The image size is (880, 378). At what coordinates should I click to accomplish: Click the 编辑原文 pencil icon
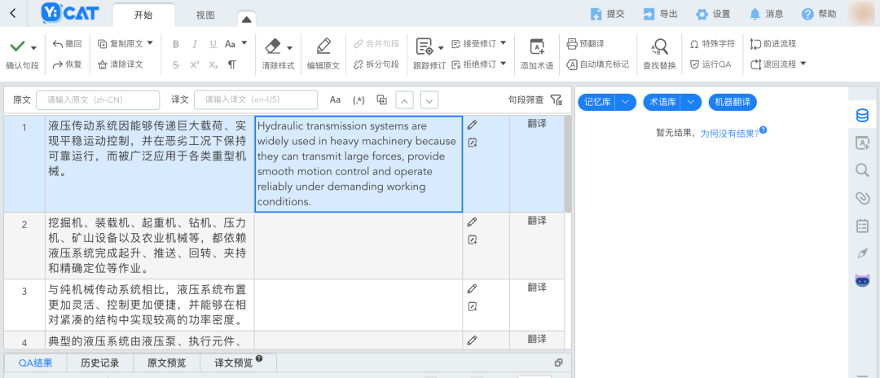pos(323,46)
